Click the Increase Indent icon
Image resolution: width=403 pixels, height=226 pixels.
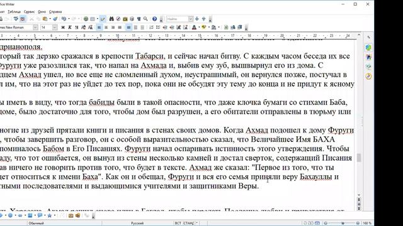tap(172, 27)
